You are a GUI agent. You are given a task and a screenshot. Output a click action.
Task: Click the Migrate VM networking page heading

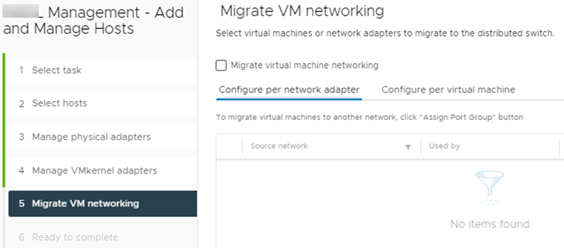302,11
